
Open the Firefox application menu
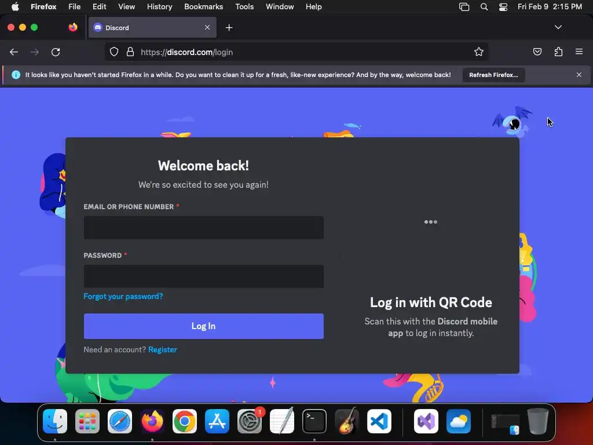43,6
